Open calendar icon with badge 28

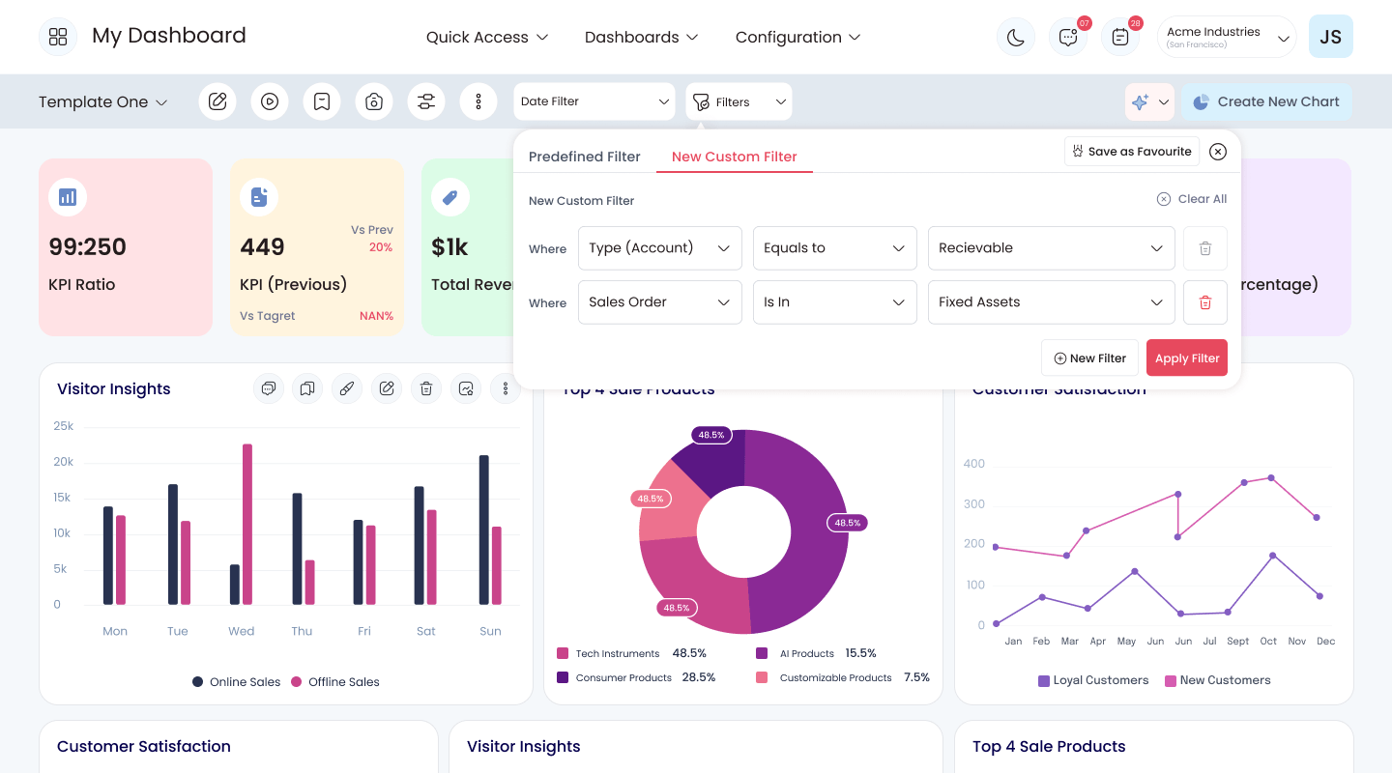click(x=1120, y=37)
